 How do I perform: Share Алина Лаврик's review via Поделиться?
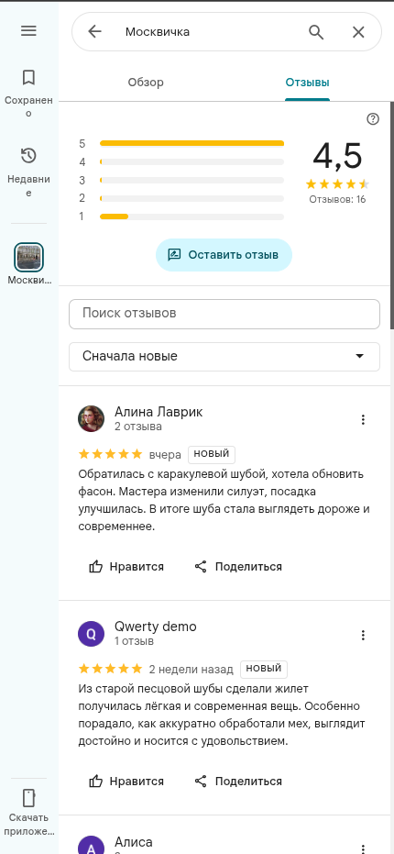point(238,567)
